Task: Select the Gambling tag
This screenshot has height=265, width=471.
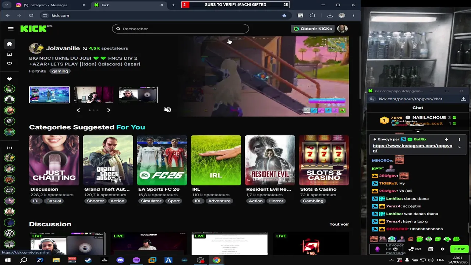Action: 313,201
